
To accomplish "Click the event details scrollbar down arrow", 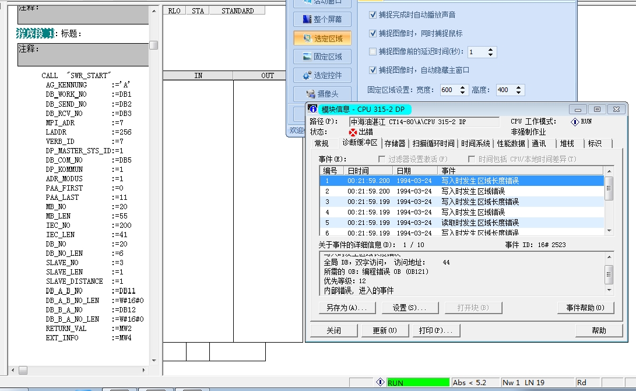I will pos(609,290).
